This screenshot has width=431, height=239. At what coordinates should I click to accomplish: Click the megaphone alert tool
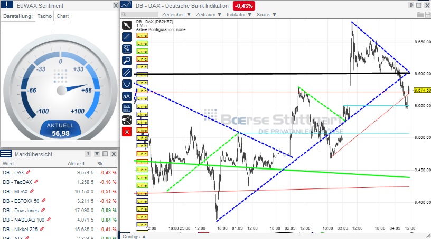point(127,120)
